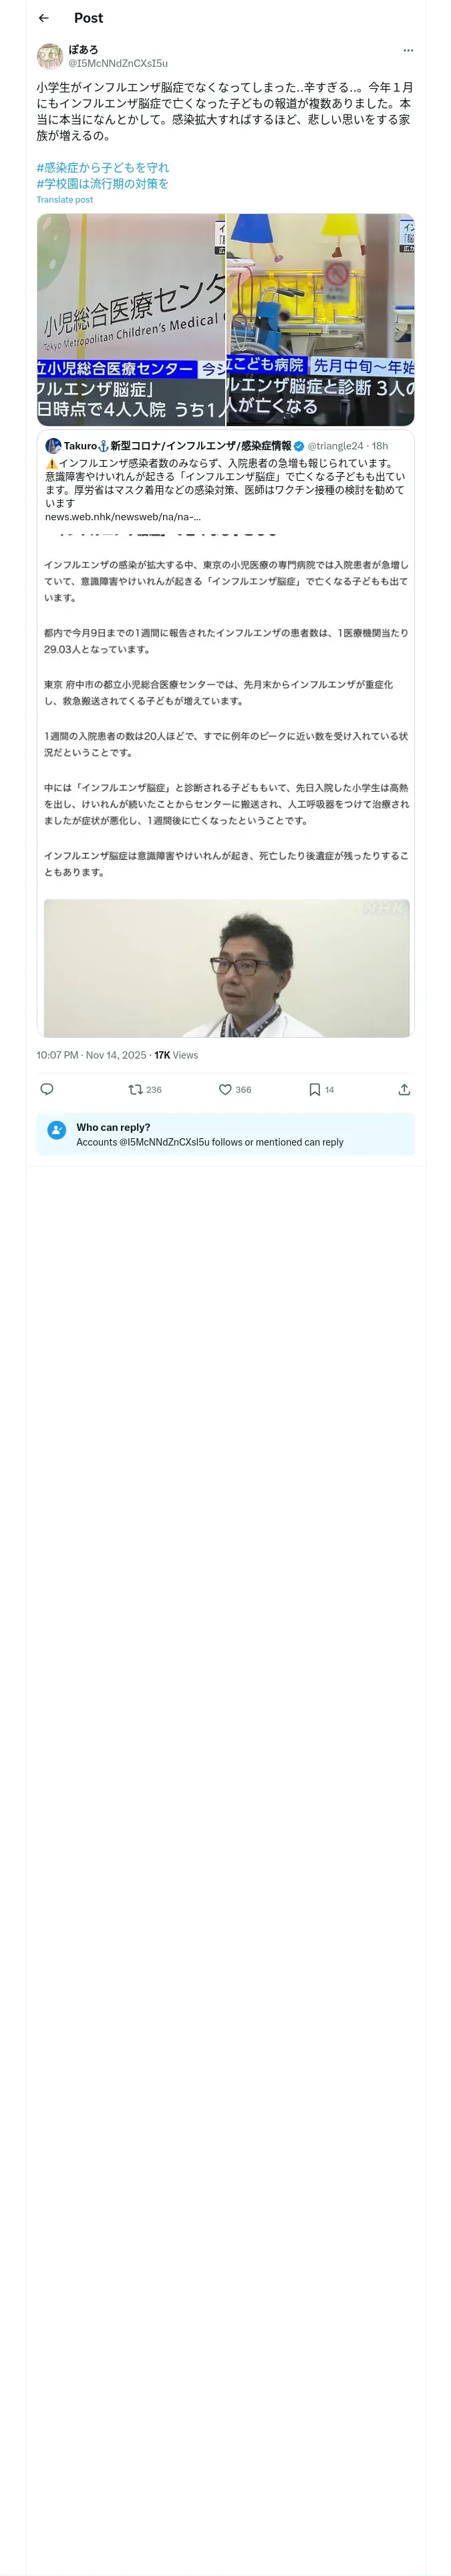Open right news image of こども病院
The image size is (451, 2576).
320,319
